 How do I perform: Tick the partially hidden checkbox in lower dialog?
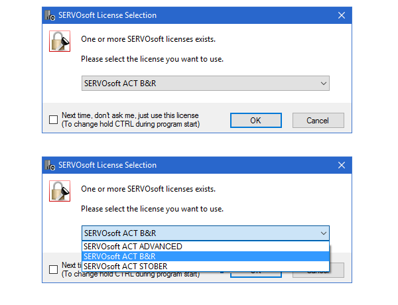[53, 269]
